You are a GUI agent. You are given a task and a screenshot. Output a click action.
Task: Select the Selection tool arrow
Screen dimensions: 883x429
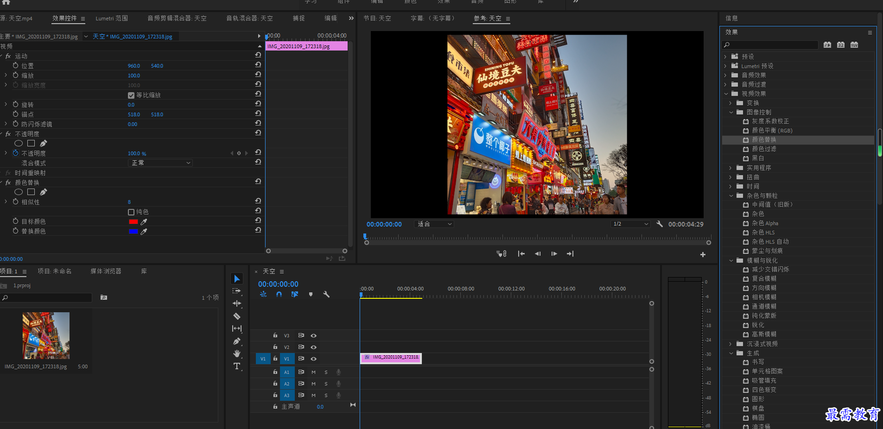(x=237, y=278)
